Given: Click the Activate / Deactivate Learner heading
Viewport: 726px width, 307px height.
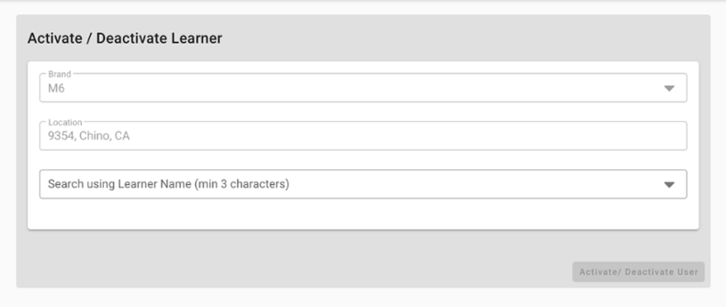Looking at the screenshot, I should coord(125,39).
